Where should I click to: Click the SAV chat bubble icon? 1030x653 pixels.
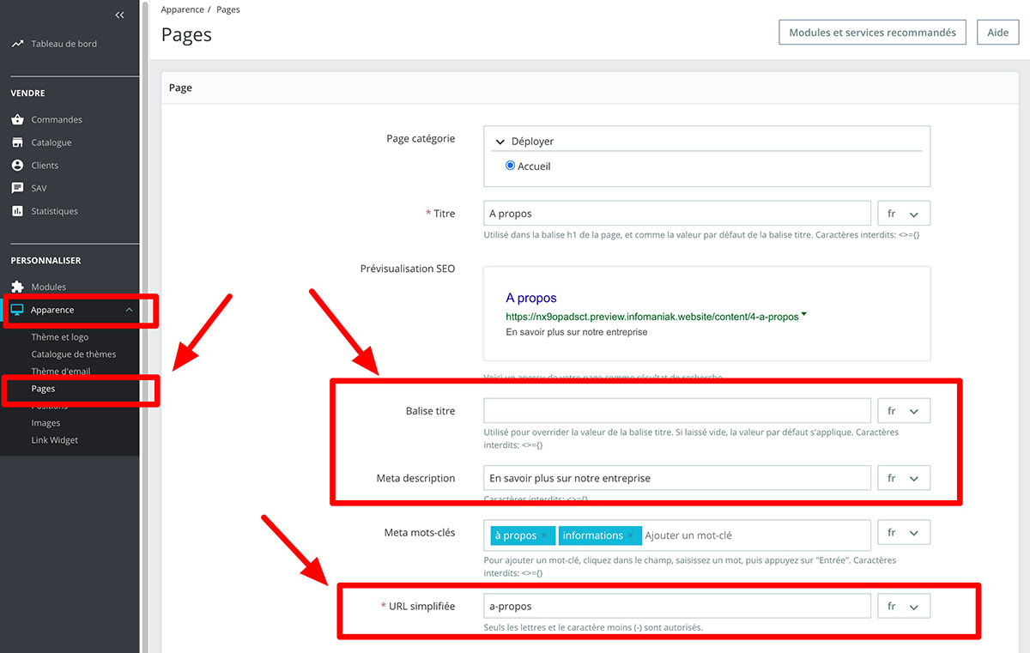pyautogui.click(x=17, y=188)
